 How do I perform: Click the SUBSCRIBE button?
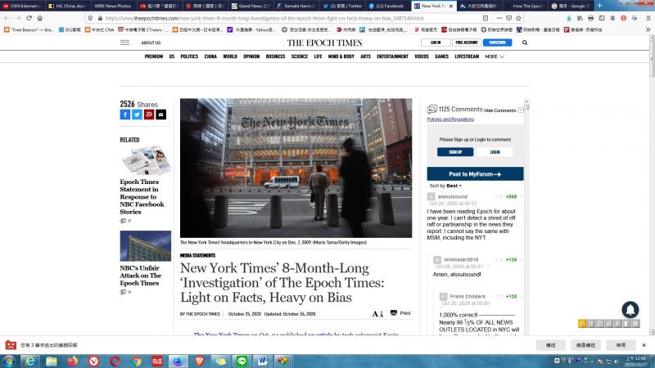tap(496, 43)
